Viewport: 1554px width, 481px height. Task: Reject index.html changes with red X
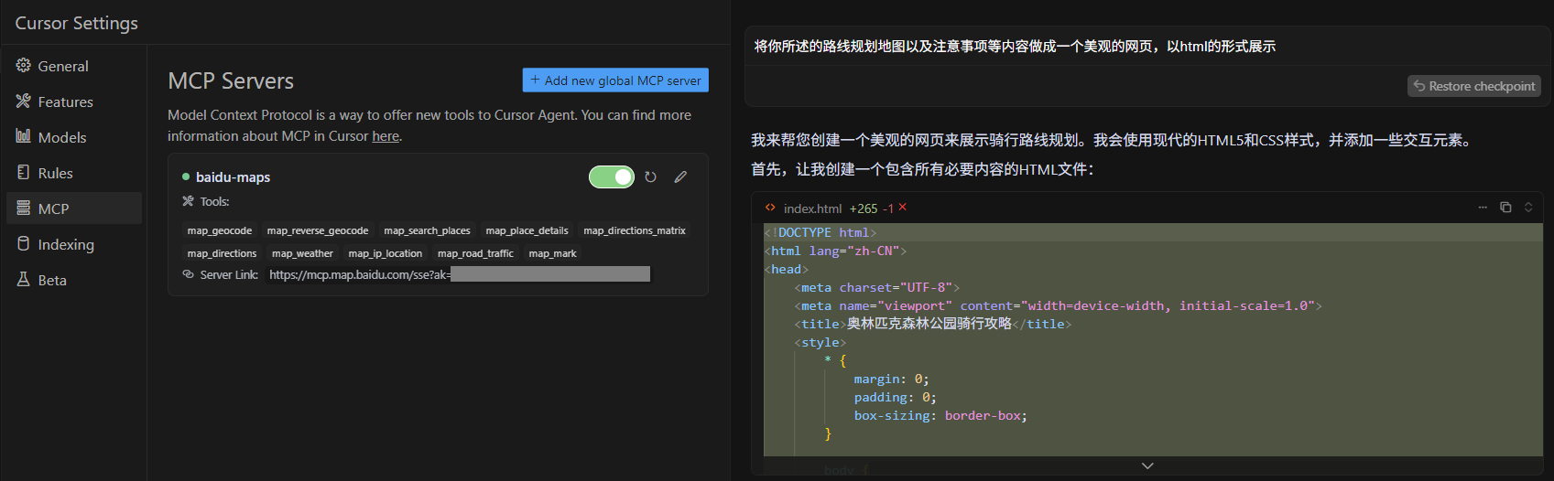(903, 208)
